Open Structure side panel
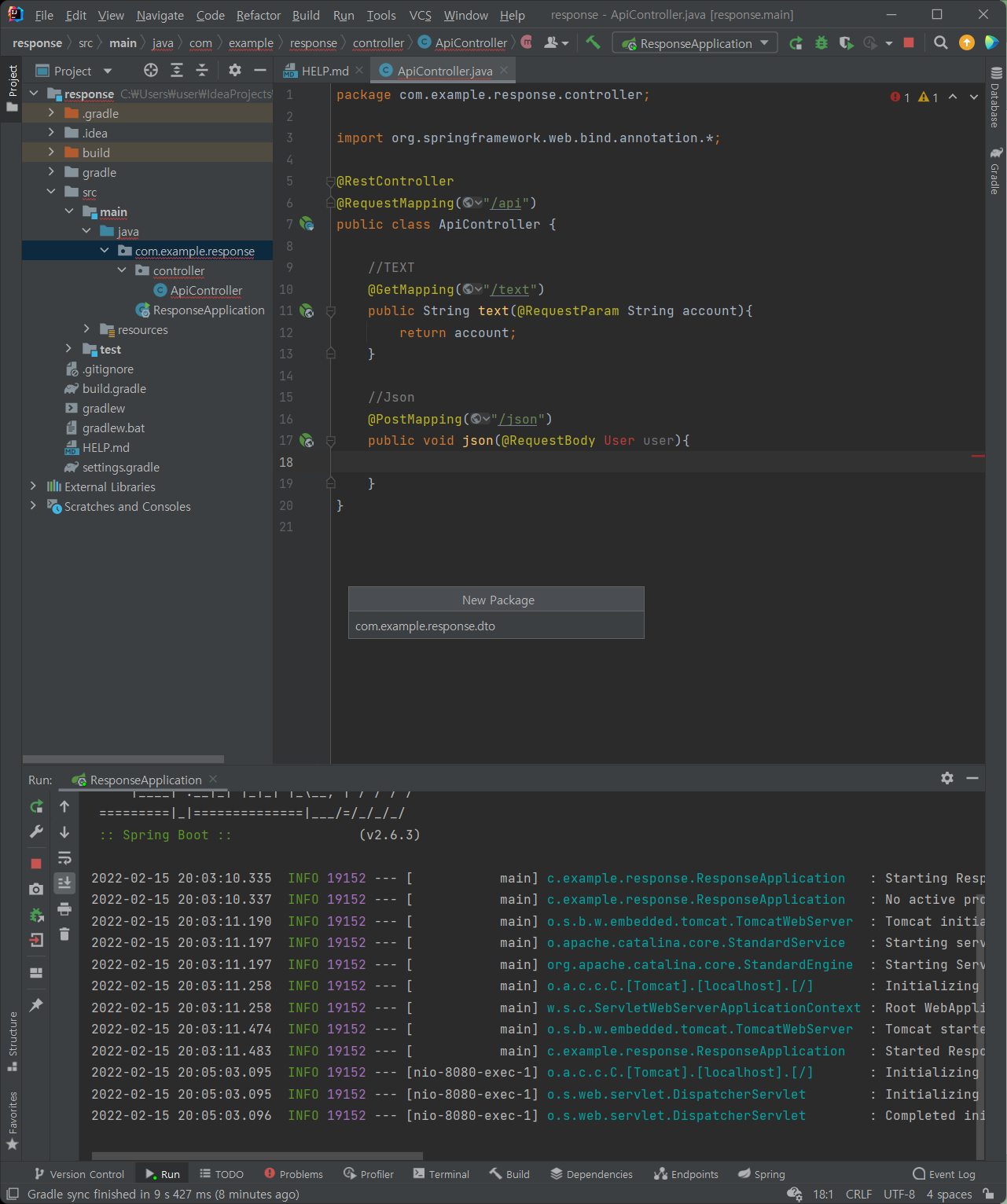Image resolution: width=1007 pixels, height=1204 pixels. click(13, 1041)
